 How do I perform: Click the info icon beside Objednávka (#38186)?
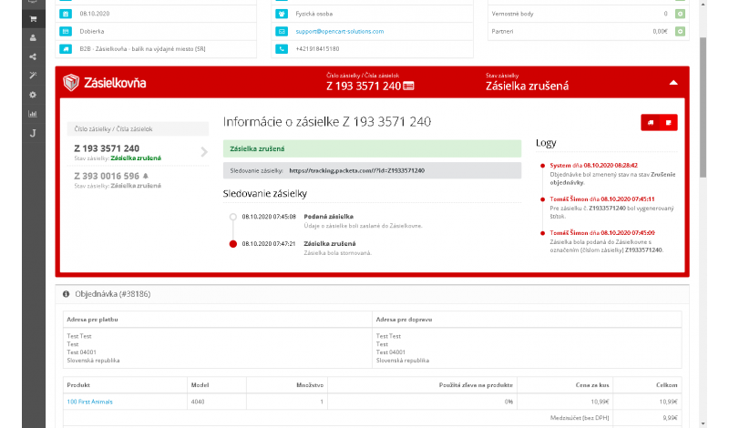pos(66,294)
